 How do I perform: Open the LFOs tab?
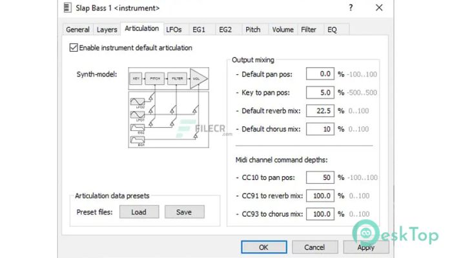pyautogui.click(x=174, y=30)
